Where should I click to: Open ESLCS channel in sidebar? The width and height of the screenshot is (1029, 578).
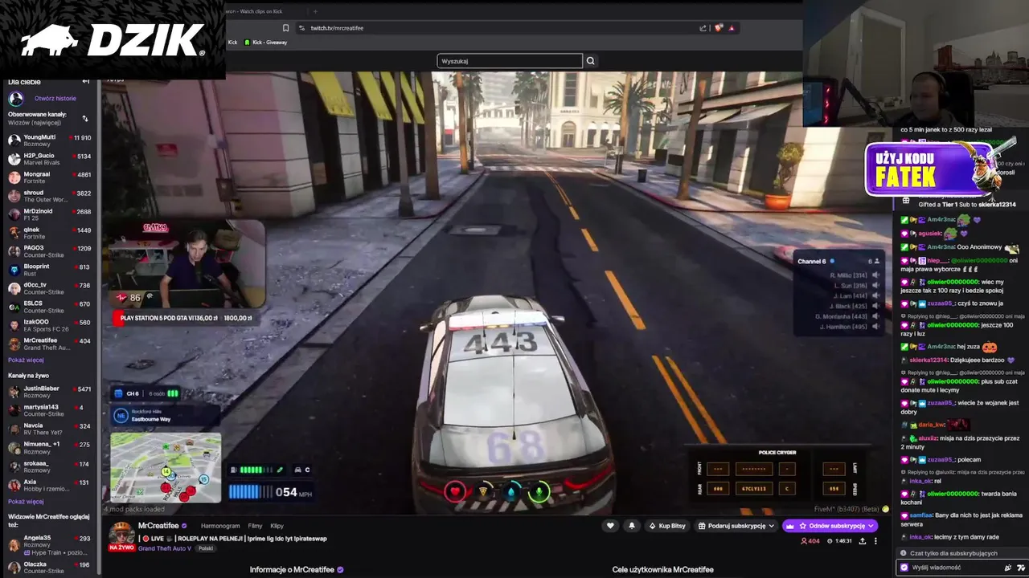[x=50, y=307]
